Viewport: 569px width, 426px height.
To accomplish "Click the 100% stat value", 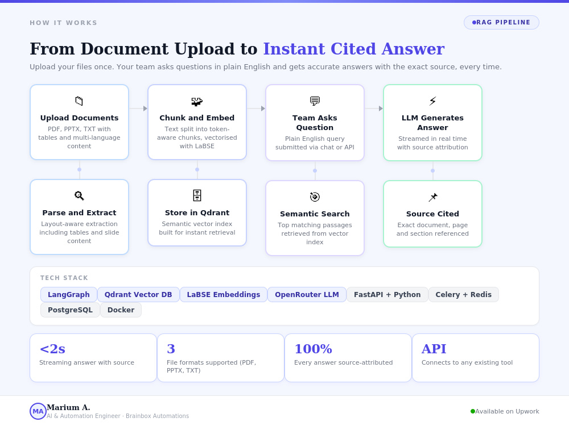I will (313, 349).
